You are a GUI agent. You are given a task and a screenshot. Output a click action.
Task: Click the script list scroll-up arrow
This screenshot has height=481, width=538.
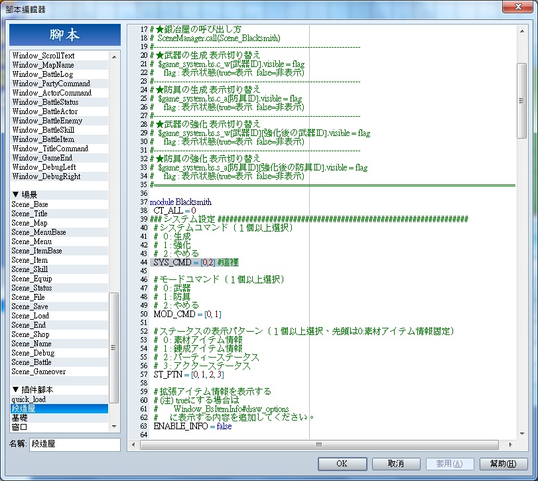click(114, 56)
